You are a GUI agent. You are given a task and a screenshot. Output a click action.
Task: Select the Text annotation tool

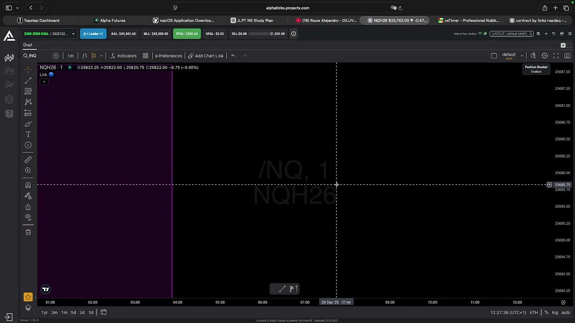28,135
